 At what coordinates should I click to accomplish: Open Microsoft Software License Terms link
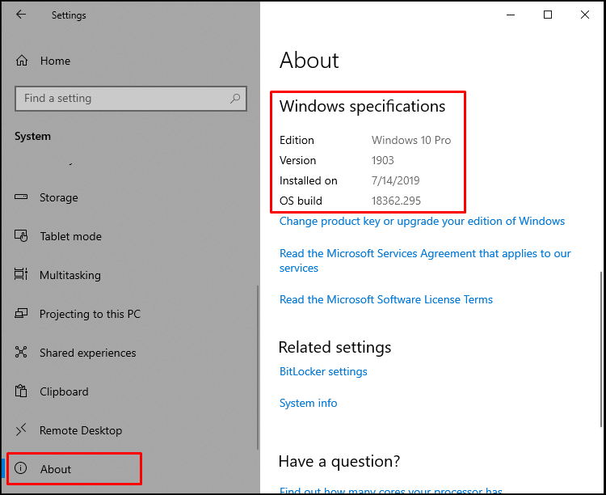385,299
